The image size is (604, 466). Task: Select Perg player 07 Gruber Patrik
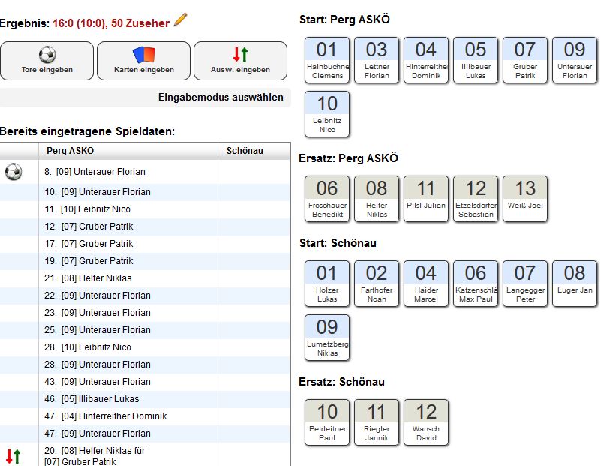pyautogui.click(x=525, y=60)
